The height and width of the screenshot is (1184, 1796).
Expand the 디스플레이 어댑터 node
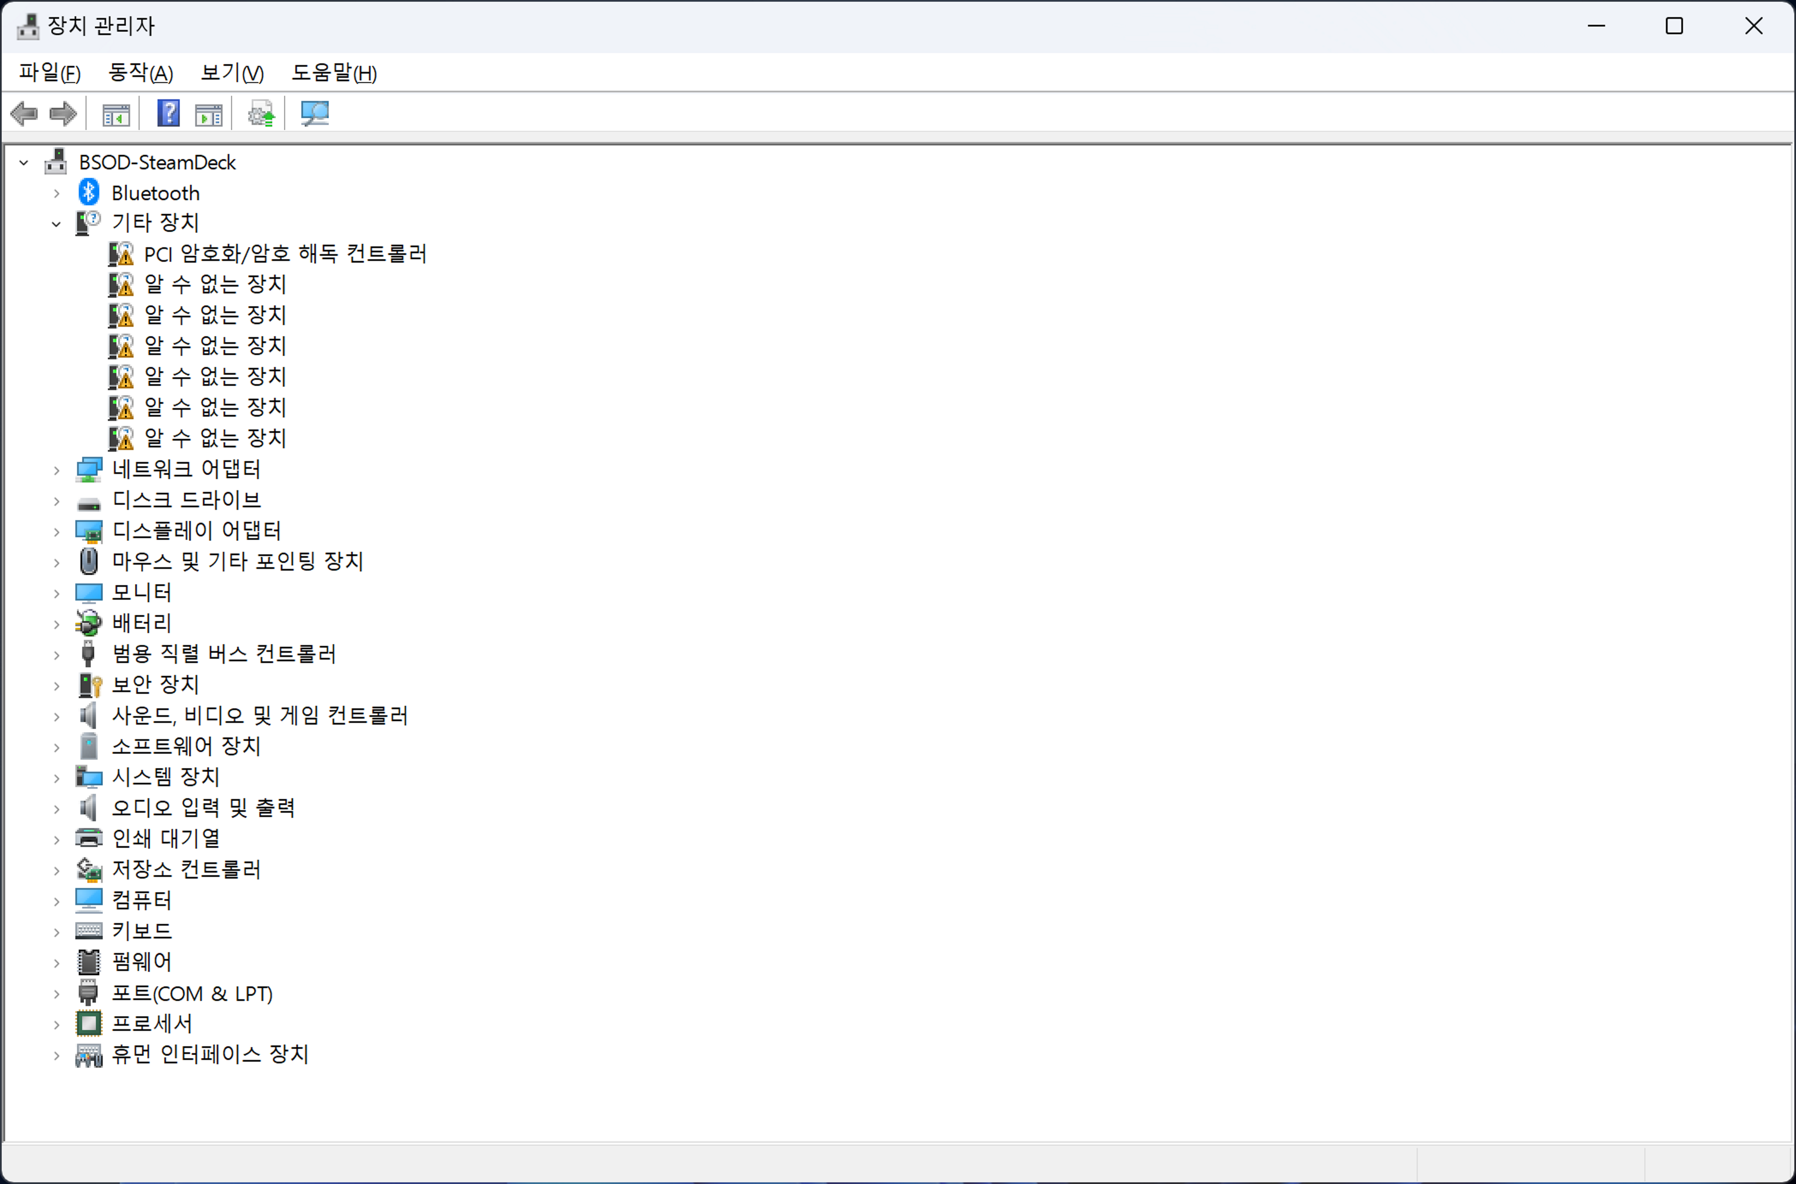click(x=56, y=532)
